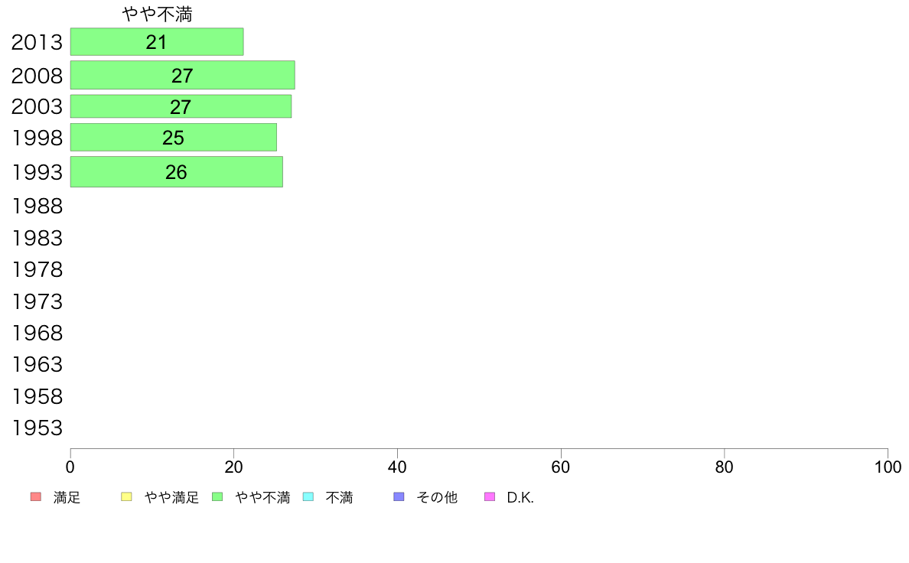Click the 100 tick on x-axis
Screen dimensions: 909x563
(888, 467)
